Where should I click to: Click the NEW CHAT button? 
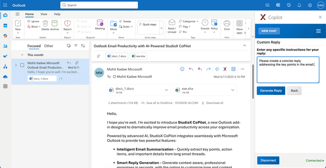[x=269, y=31]
